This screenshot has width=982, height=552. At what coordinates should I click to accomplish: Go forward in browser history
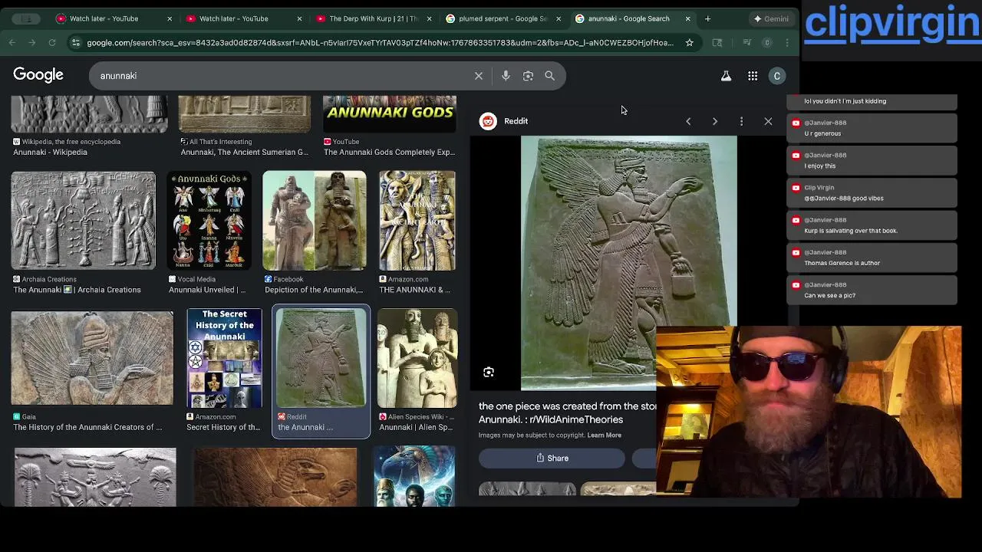tap(32, 43)
